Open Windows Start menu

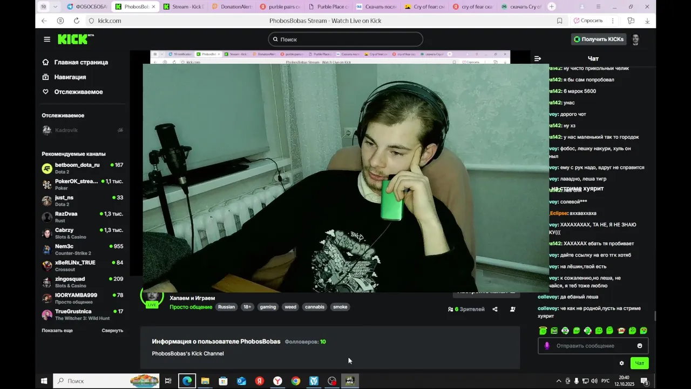[44, 381]
